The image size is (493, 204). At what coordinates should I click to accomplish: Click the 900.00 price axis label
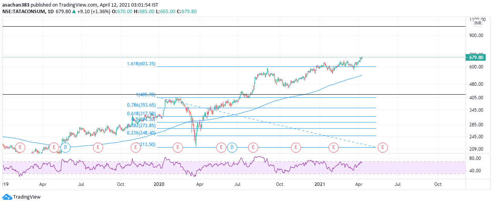pos(476,35)
